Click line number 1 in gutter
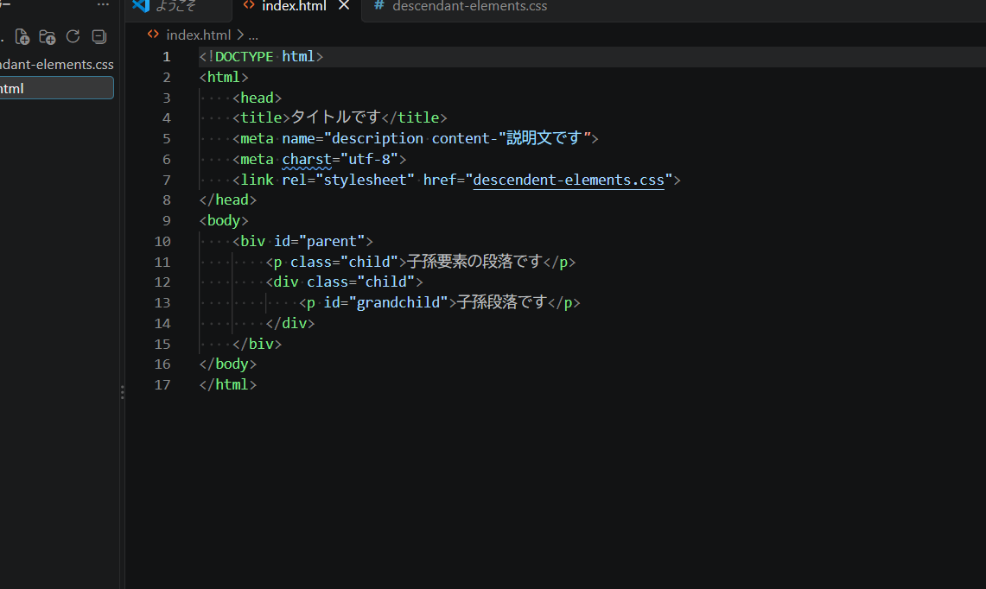986x589 pixels. click(x=166, y=57)
